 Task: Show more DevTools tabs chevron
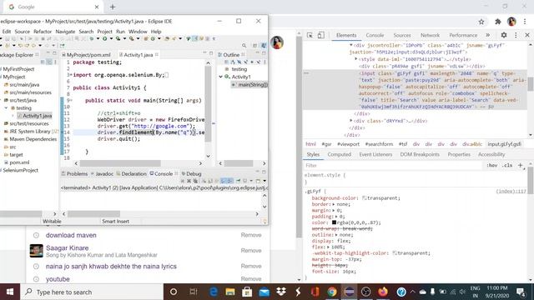point(487,35)
